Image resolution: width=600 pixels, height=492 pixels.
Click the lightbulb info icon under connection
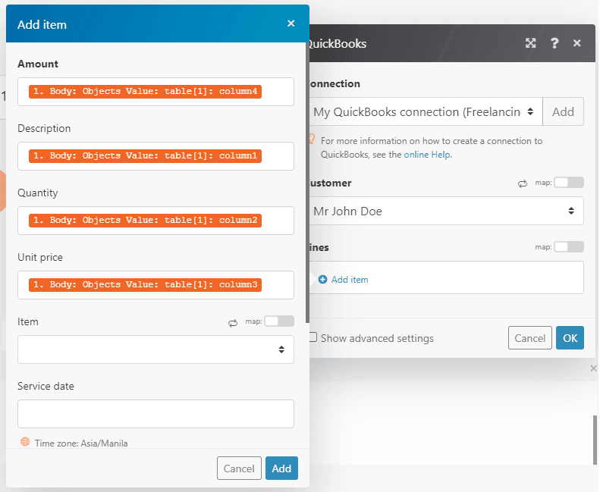pos(311,139)
